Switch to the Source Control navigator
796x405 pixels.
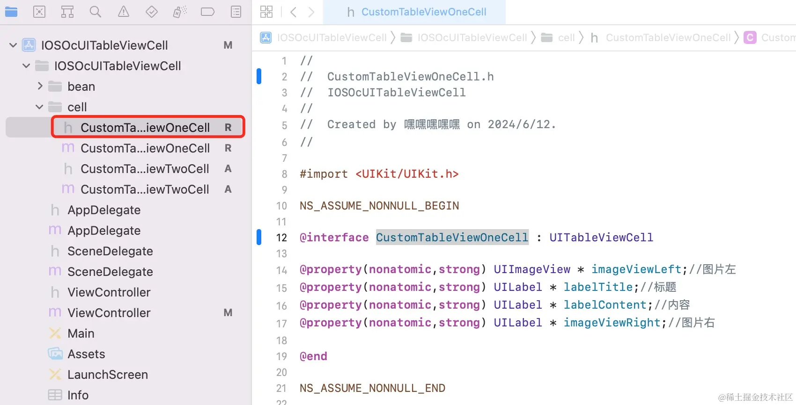(x=39, y=12)
